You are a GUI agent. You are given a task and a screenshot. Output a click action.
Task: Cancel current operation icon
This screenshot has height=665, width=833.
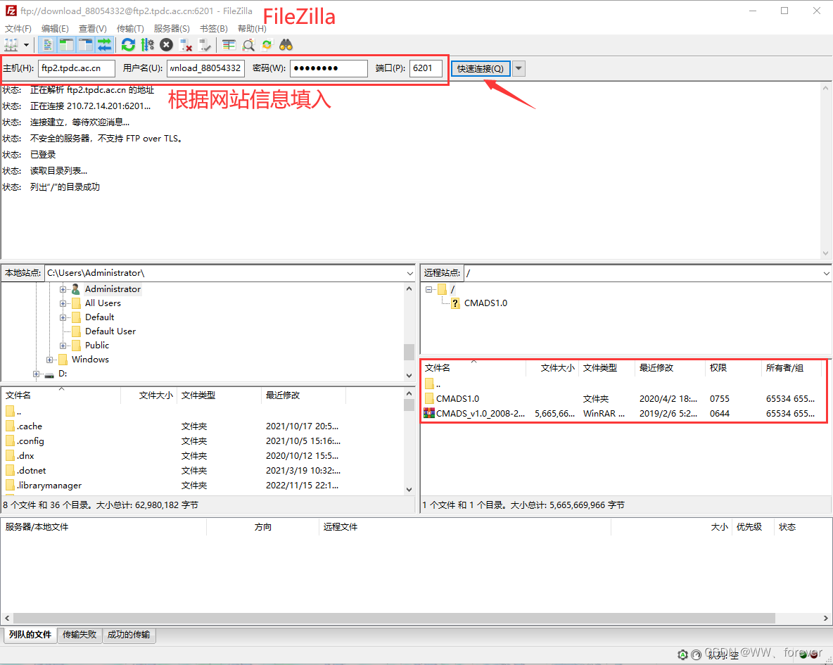[166, 45]
